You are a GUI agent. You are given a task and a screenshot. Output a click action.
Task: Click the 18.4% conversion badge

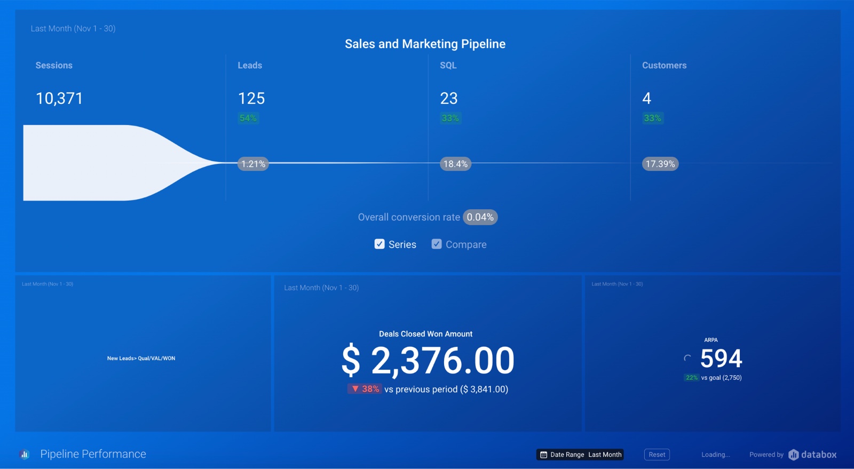(455, 164)
